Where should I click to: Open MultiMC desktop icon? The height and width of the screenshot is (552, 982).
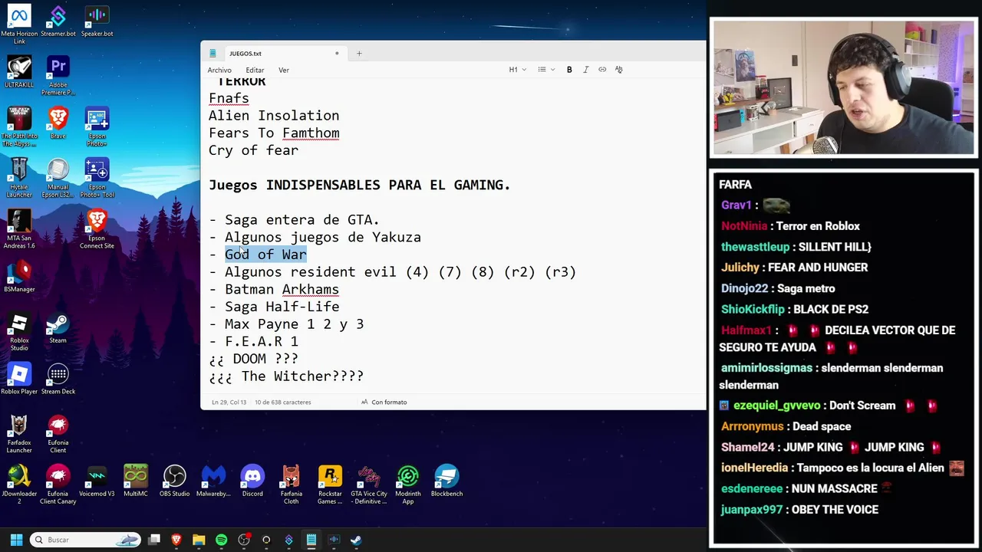135,481
